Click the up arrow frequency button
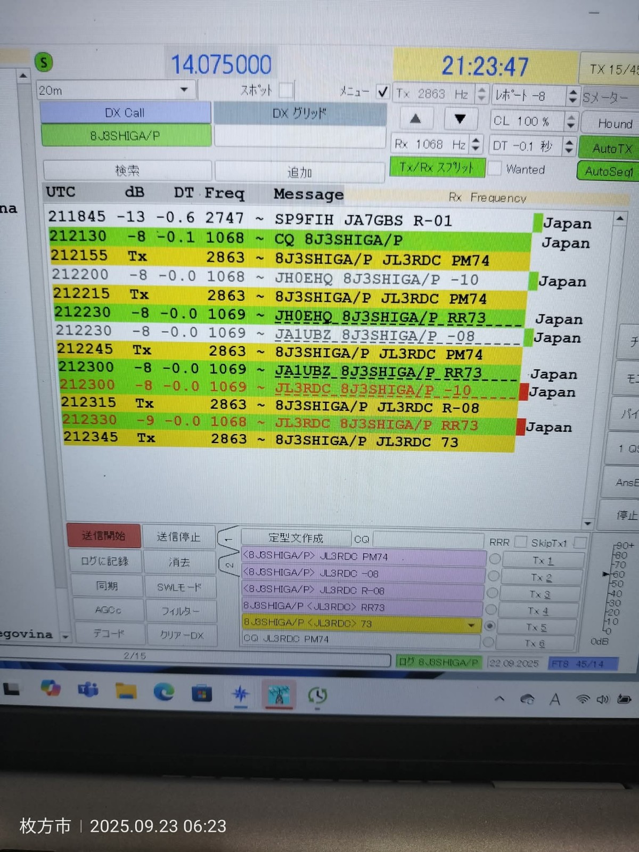 pyautogui.click(x=415, y=119)
